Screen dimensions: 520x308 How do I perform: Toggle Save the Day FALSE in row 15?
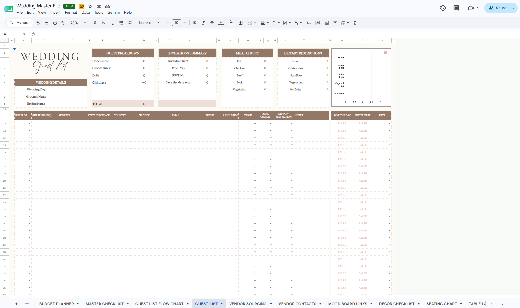click(342, 145)
